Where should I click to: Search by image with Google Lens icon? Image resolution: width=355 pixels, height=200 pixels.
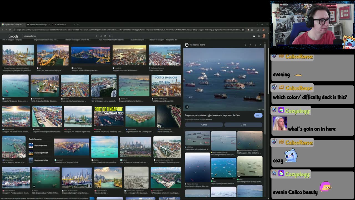click(105, 36)
